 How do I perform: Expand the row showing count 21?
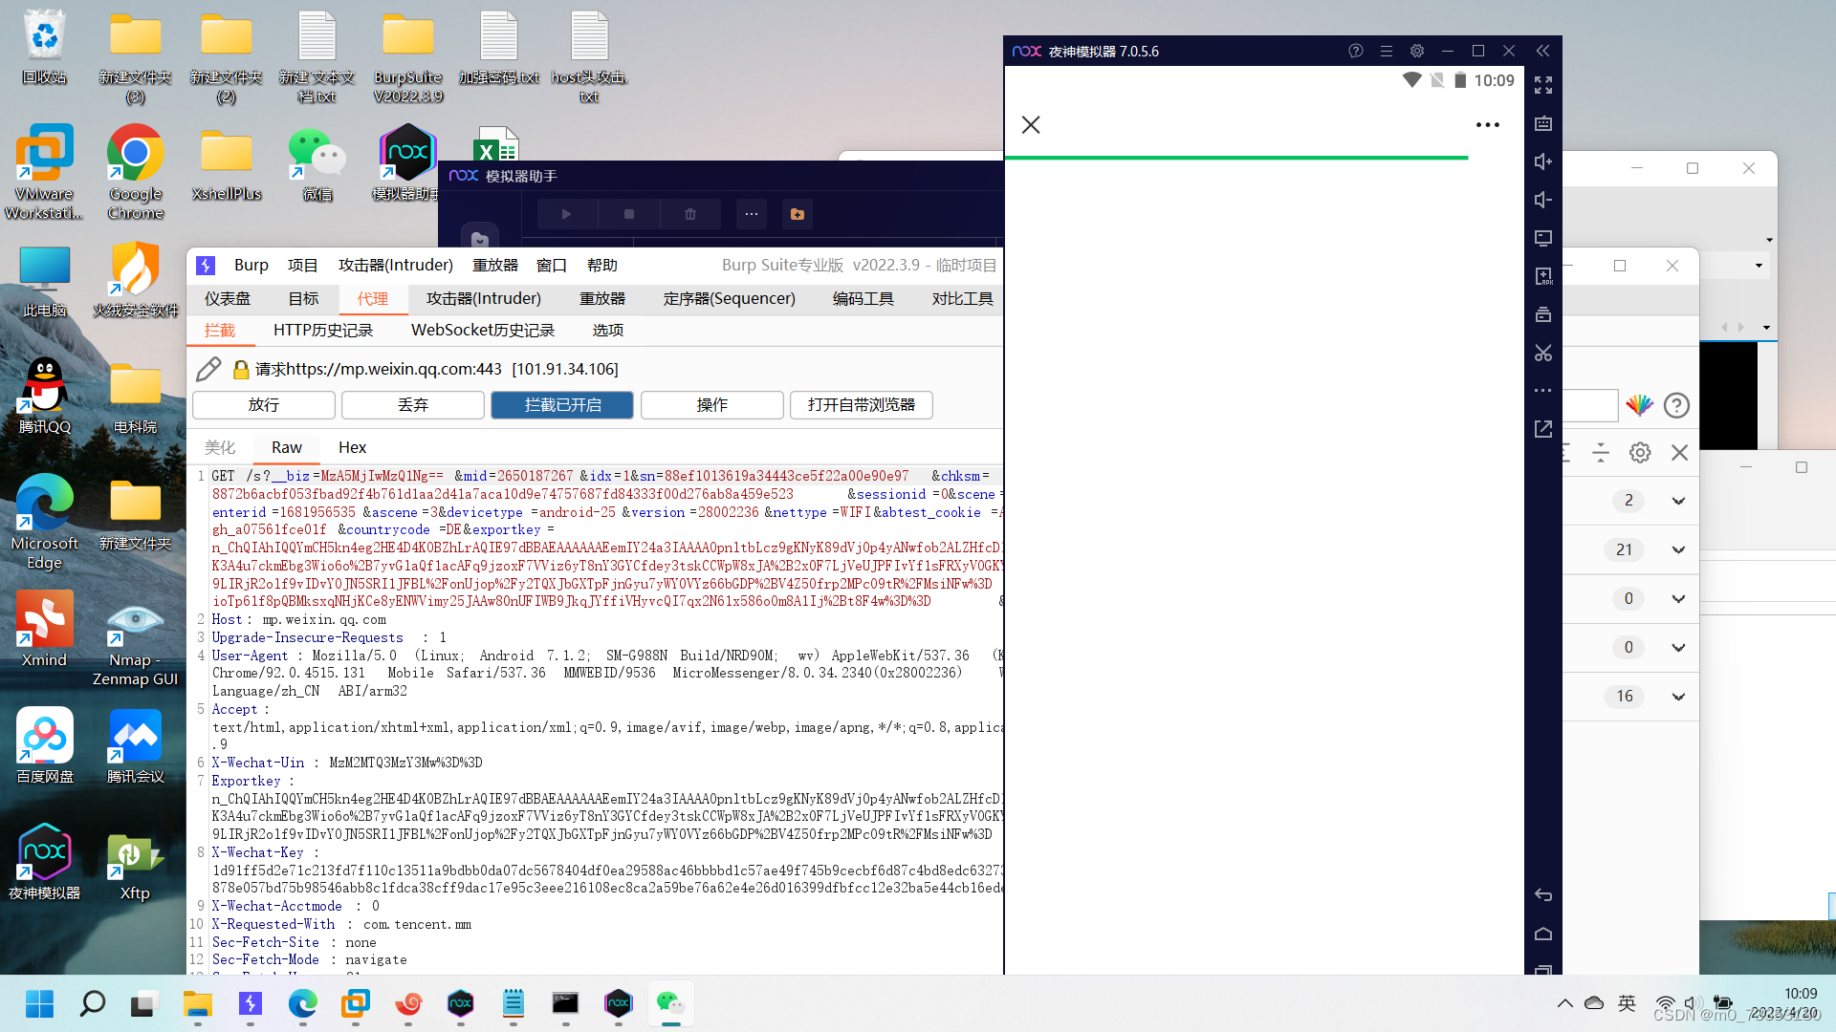(1678, 549)
